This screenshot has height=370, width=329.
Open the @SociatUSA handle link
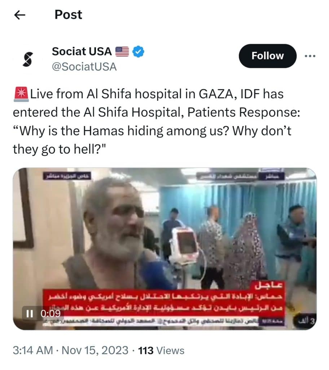pos(84,67)
